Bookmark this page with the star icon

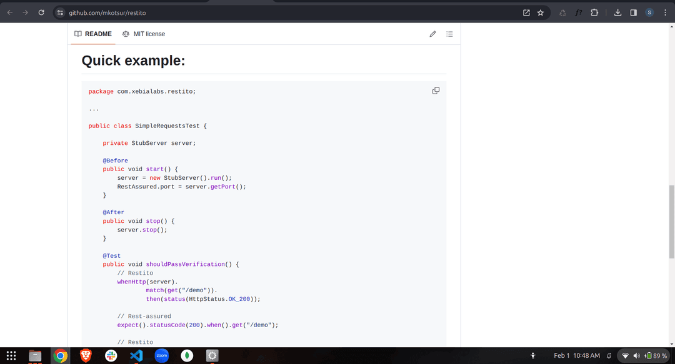click(541, 12)
